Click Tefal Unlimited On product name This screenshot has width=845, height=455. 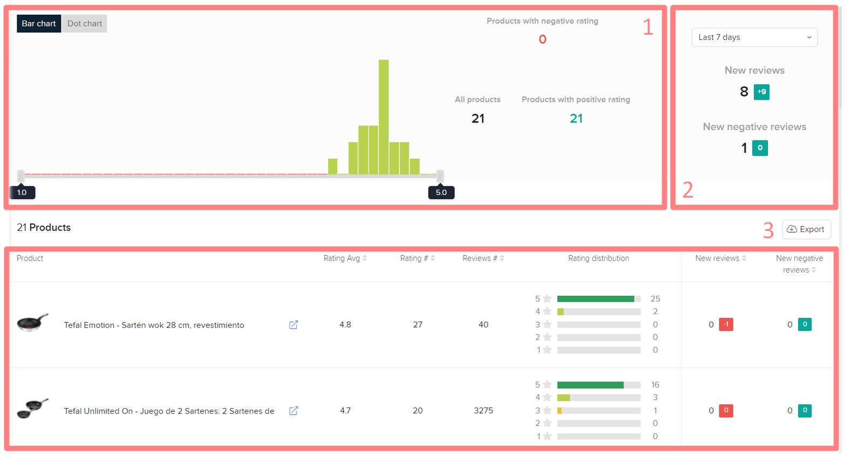click(x=169, y=411)
